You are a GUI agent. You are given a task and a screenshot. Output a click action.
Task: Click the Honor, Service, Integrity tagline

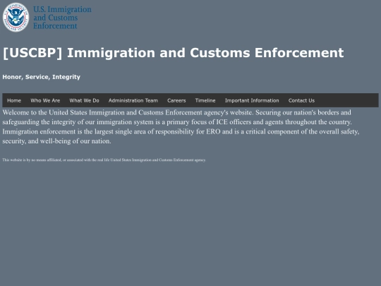42,77
